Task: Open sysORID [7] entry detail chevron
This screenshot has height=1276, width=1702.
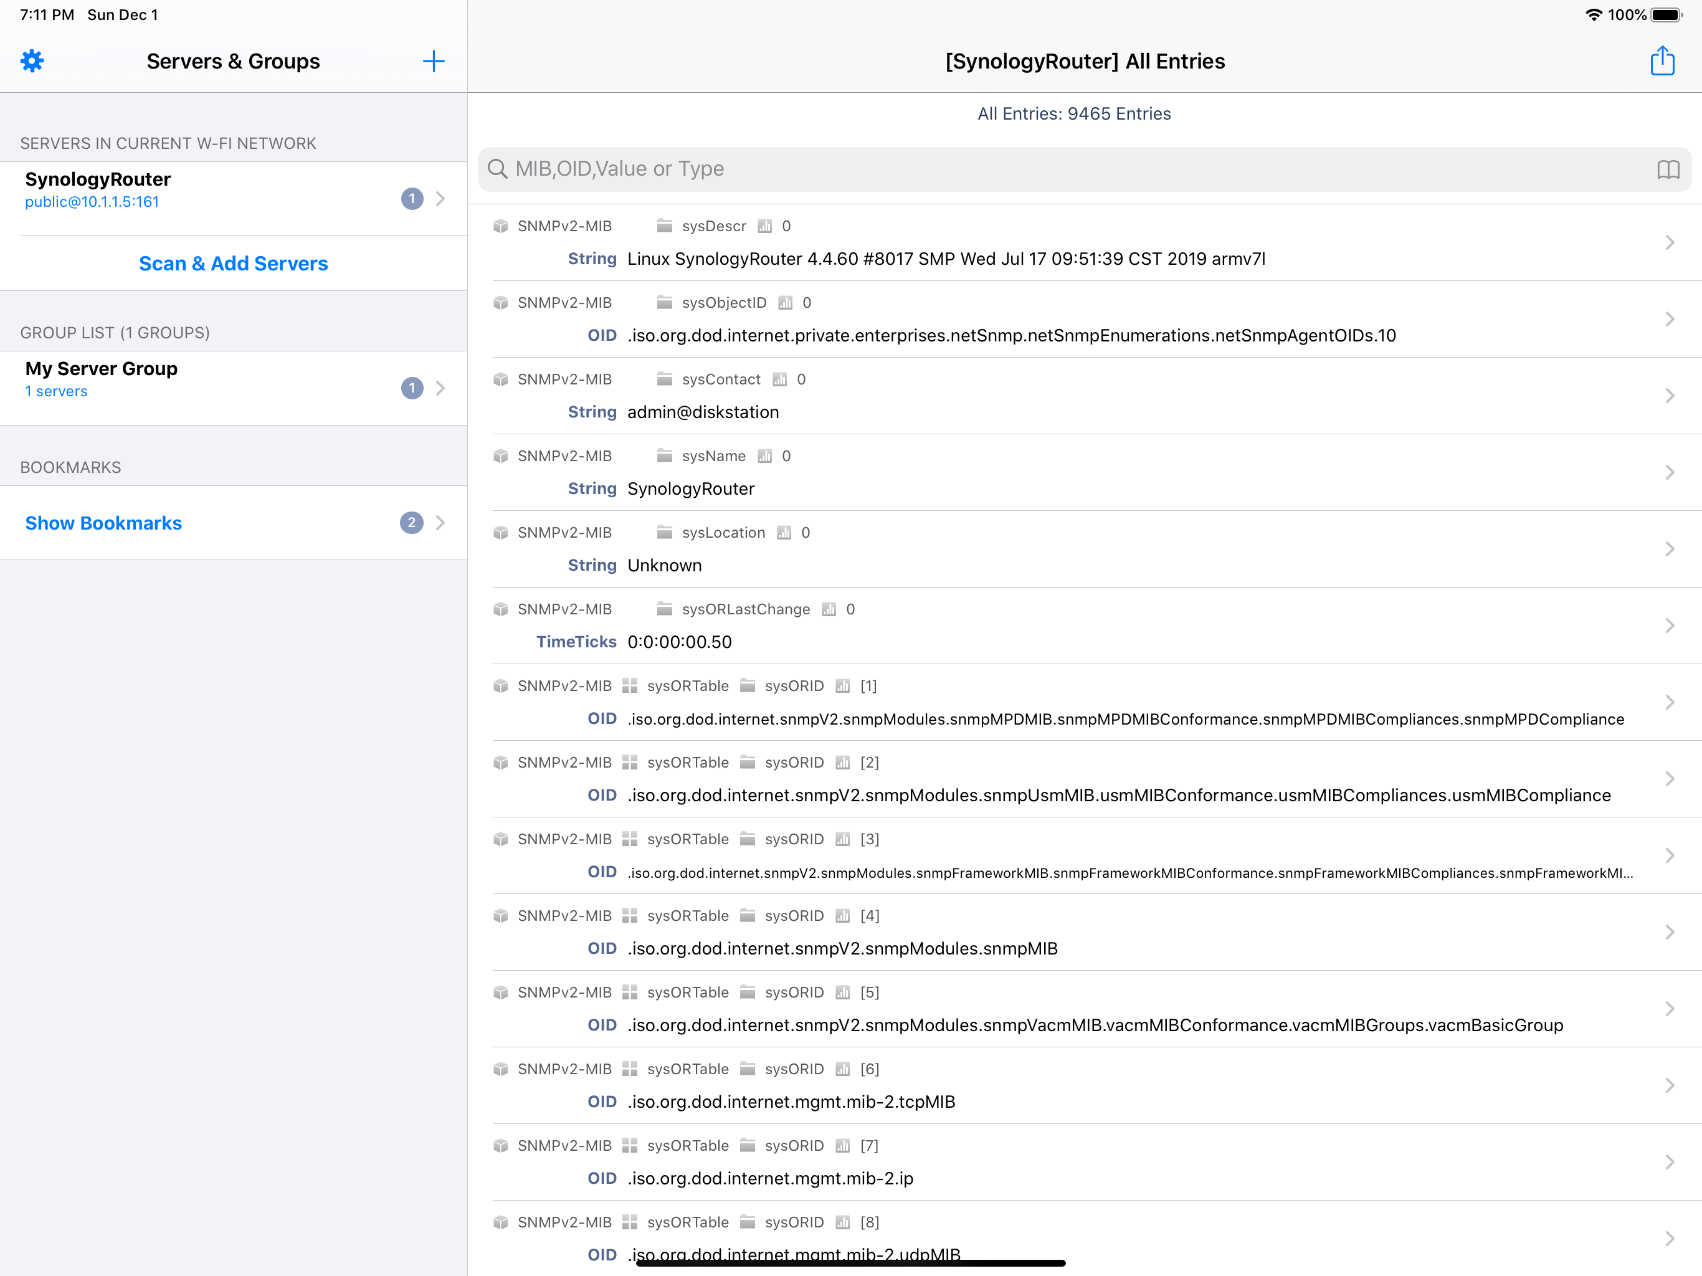Action: pos(1670,1161)
